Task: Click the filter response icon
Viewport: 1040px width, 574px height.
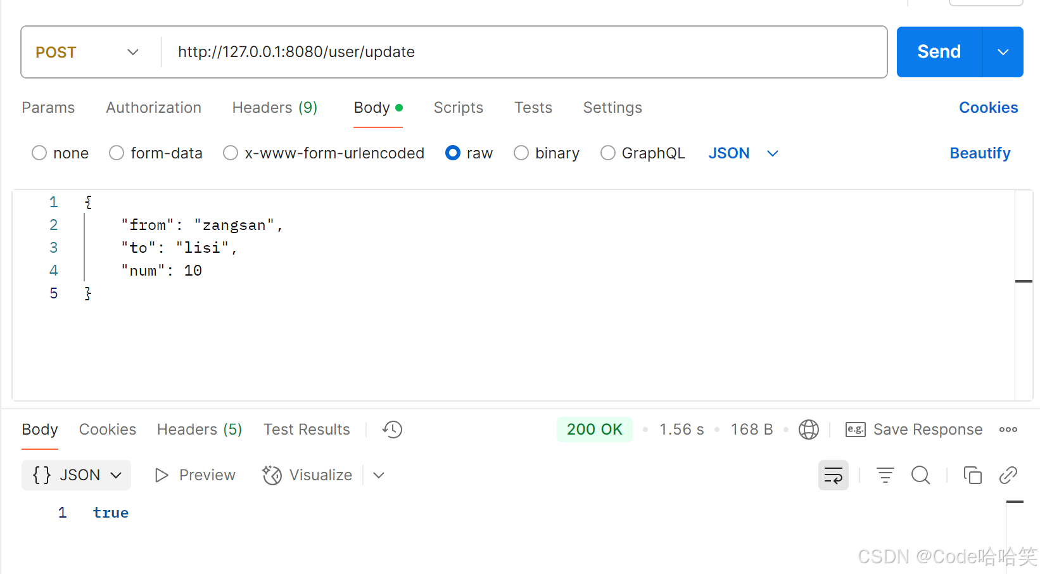Action: [885, 475]
